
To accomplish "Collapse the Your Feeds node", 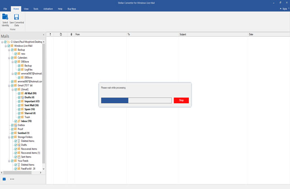I will tap(9, 161).
